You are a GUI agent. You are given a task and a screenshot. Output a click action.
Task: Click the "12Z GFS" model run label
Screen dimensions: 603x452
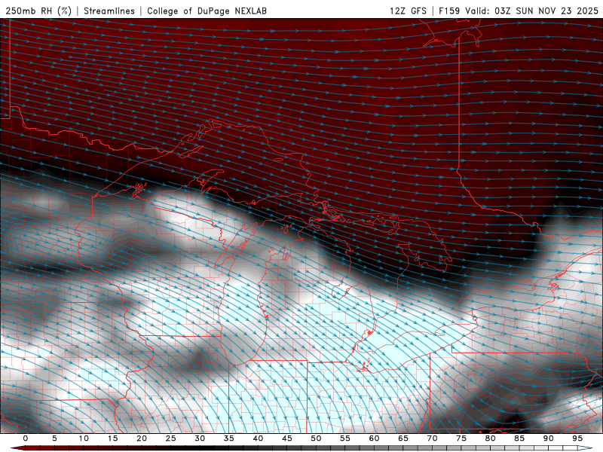coord(408,11)
